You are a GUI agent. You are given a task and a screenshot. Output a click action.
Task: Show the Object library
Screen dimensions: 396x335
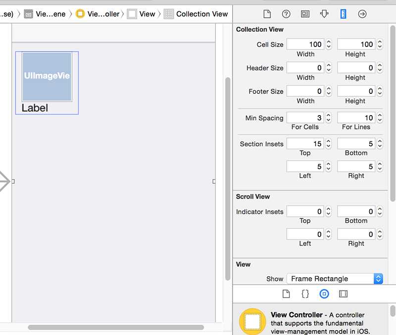click(x=324, y=293)
